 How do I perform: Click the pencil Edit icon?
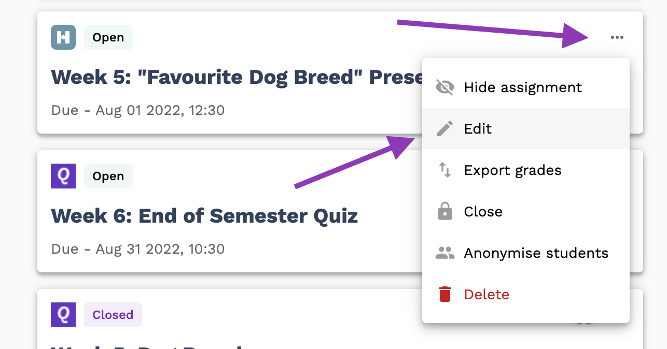pos(444,128)
